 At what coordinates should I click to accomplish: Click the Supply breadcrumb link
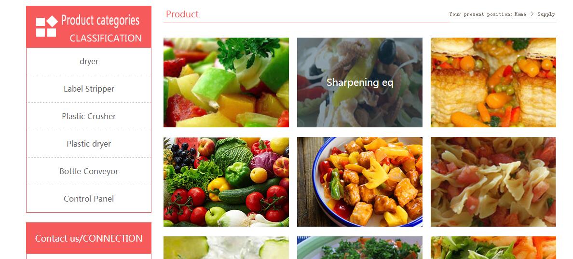point(546,14)
